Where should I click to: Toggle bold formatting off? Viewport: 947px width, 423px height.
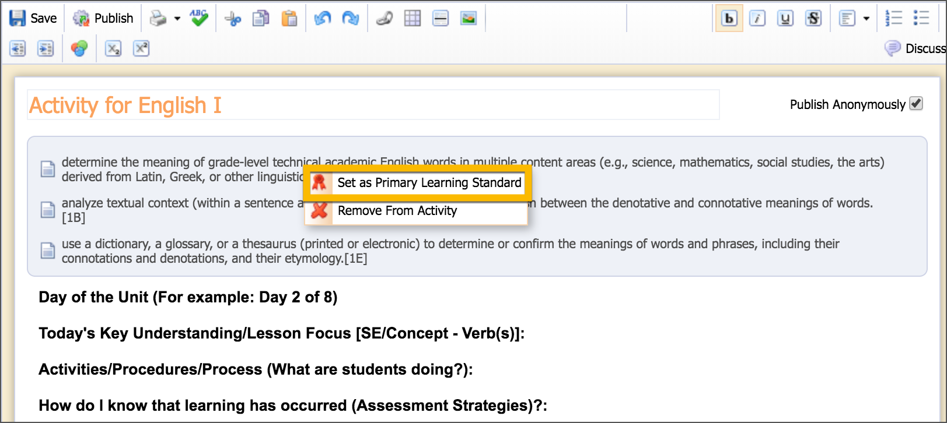click(x=729, y=19)
